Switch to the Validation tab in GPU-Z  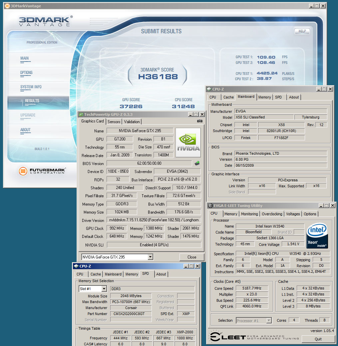click(x=132, y=121)
